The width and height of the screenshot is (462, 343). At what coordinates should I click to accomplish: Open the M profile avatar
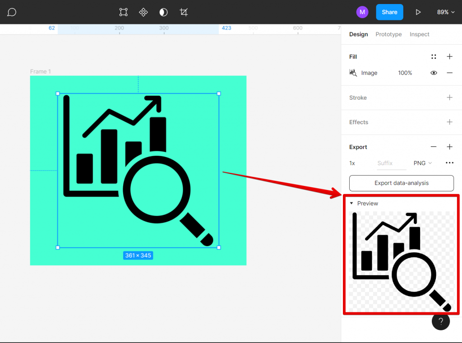[x=362, y=12]
